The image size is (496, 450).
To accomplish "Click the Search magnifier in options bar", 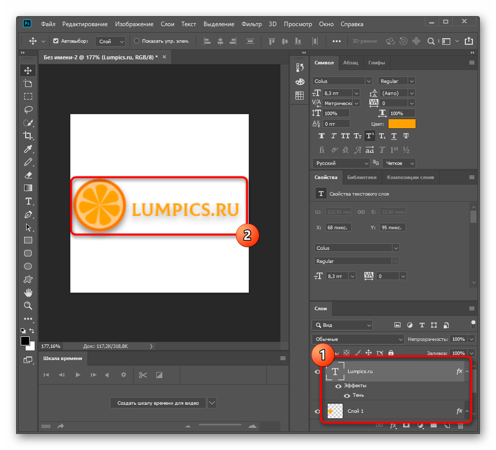I will [431, 41].
